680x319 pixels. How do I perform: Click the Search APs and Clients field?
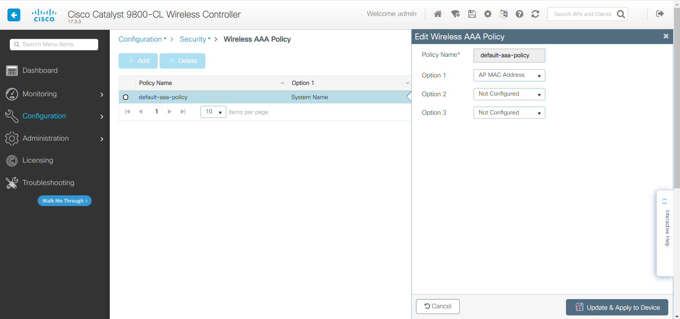[x=583, y=14]
